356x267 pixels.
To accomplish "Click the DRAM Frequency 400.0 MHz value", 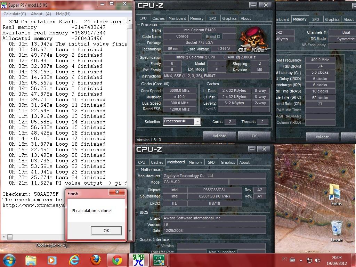I will 320,60.
